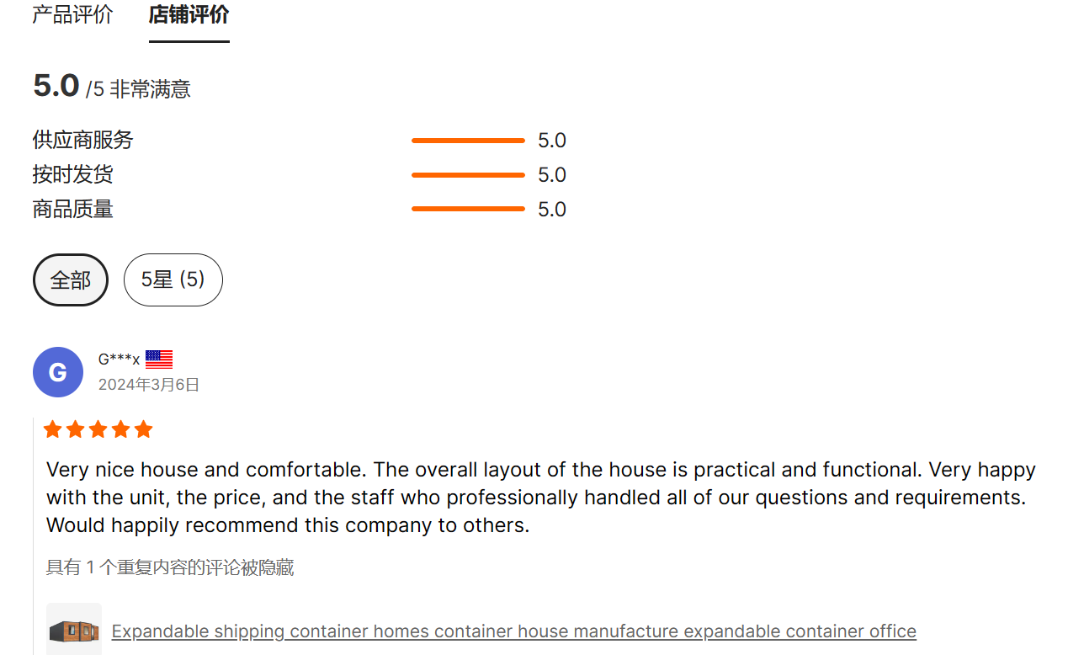Open the Expandable shipping container homes link
Screen dimensions: 1084x655
(514, 631)
